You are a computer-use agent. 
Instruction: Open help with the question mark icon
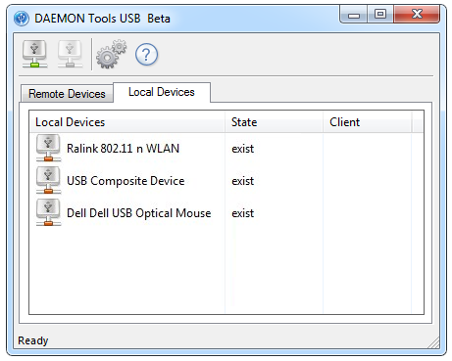146,55
